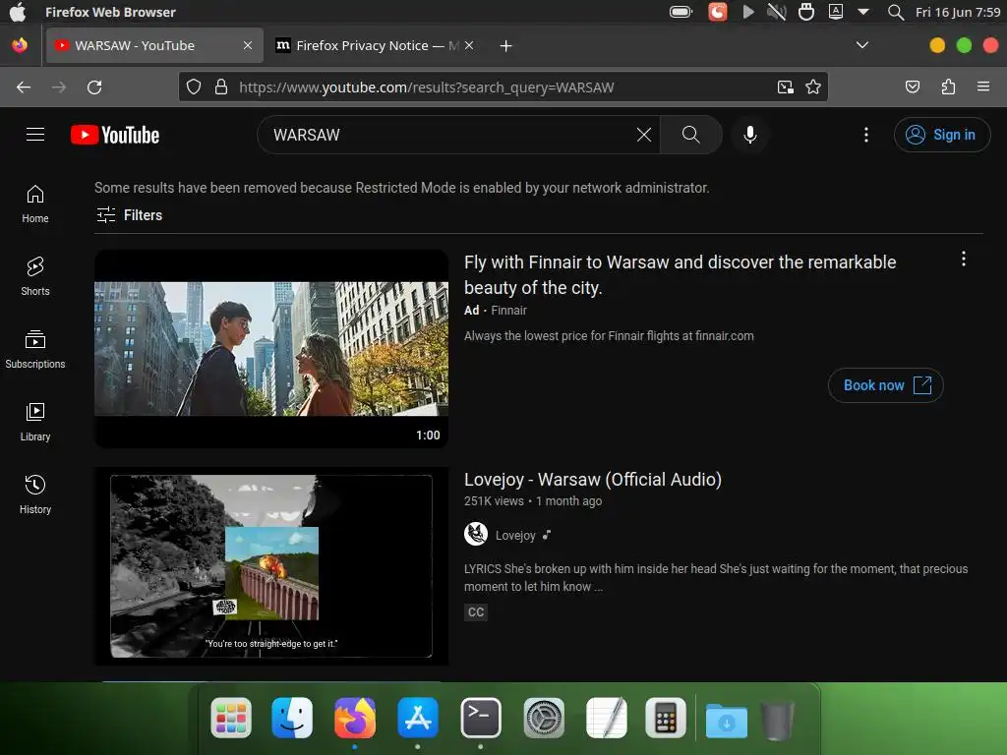1007x755 pixels.
Task: Click the muted volume icon in the menu bar
Action: (777, 12)
